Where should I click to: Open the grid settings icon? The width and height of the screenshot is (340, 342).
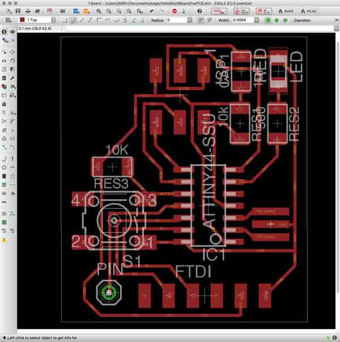click(8, 20)
